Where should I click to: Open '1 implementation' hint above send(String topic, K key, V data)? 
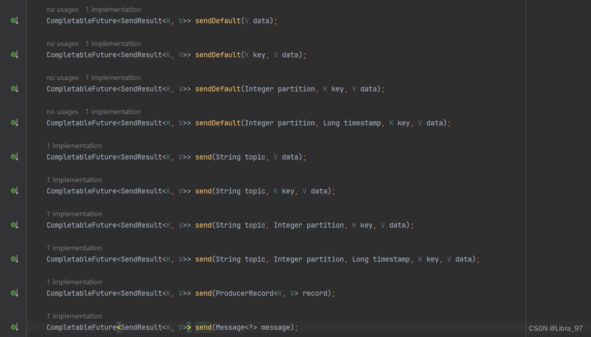coord(74,180)
